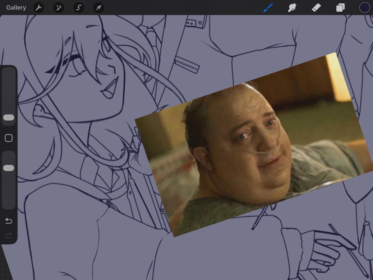Image resolution: width=373 pixels, height=280 pixels.
Task: Select the Brush paint tool
Action: (268, 8)
